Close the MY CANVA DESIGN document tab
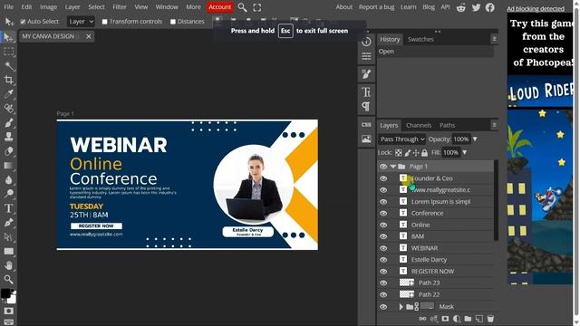580x326 pixels. click(x=89, y=36)
